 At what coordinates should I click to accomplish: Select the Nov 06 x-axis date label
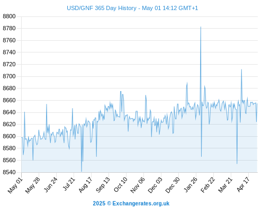[138, 185]
